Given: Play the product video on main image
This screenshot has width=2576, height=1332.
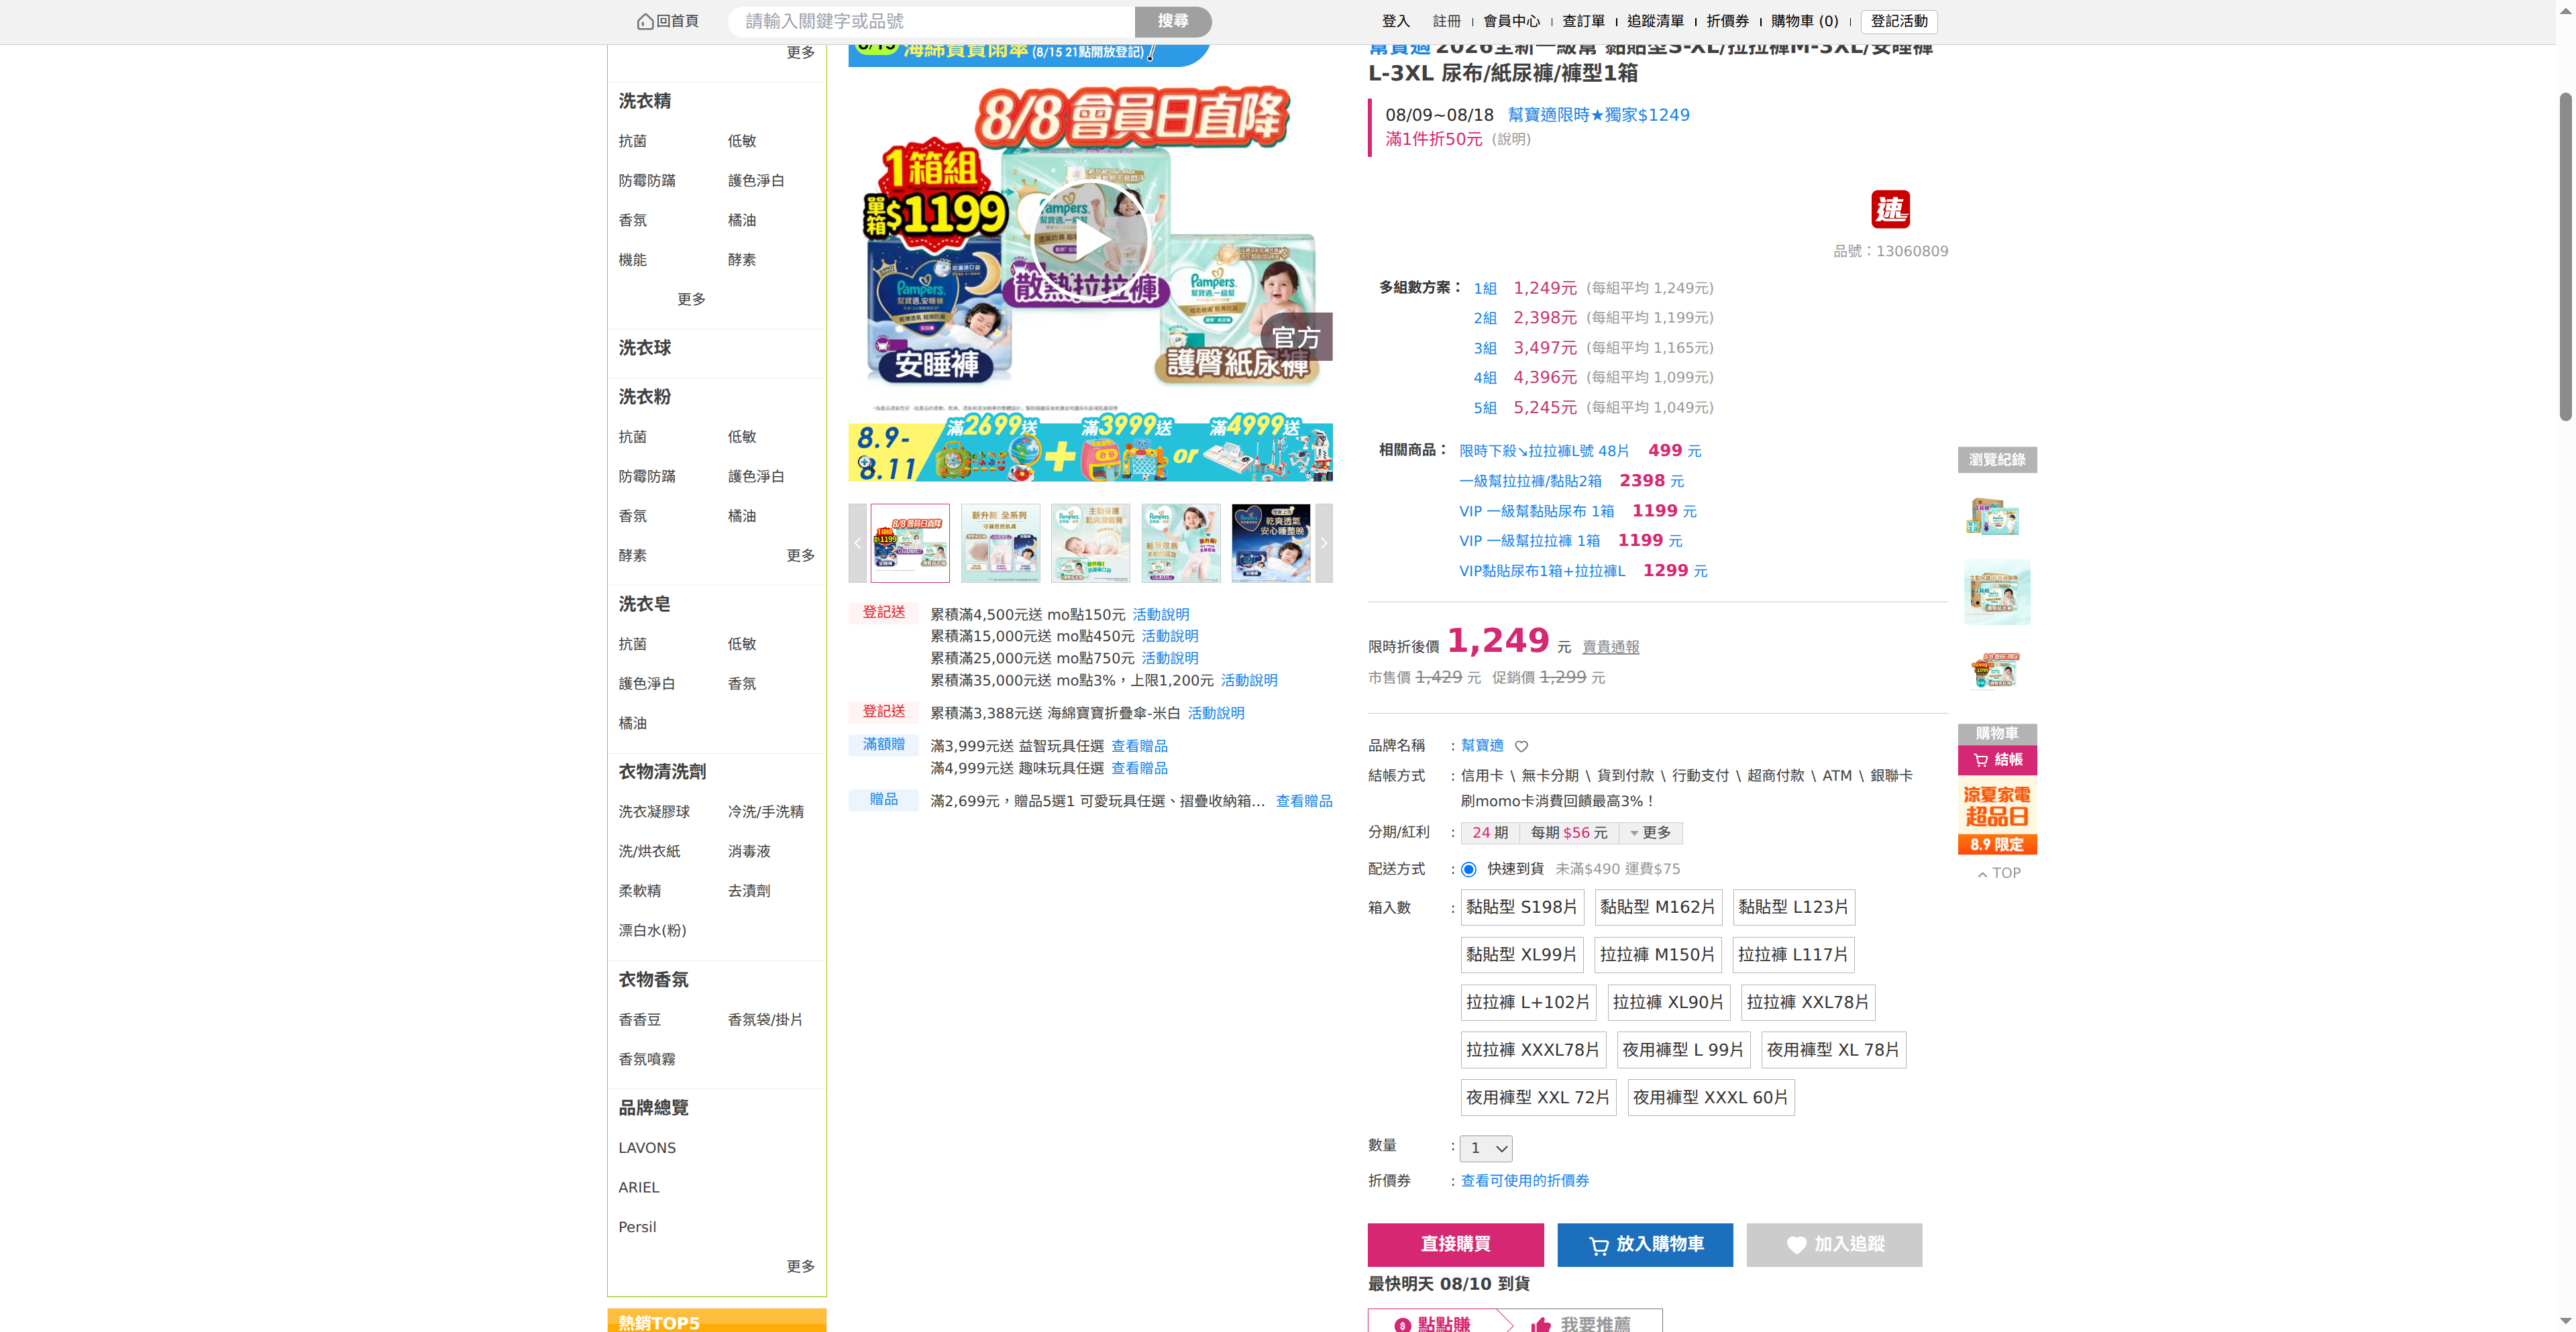Looking at the screenshot, I should (1090, 241).
